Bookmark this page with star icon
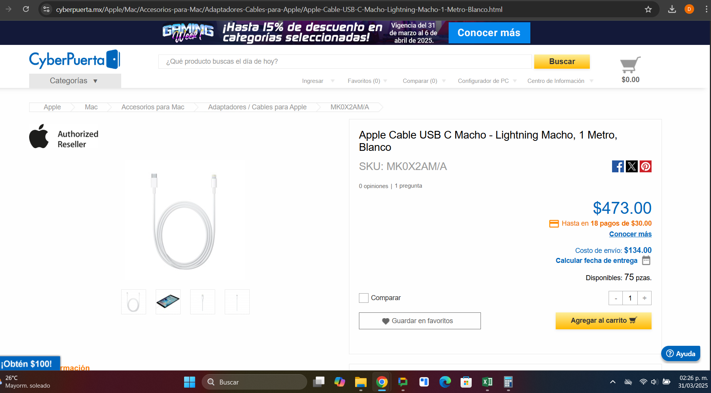This screenshot has height=393, width=711. 648,9
